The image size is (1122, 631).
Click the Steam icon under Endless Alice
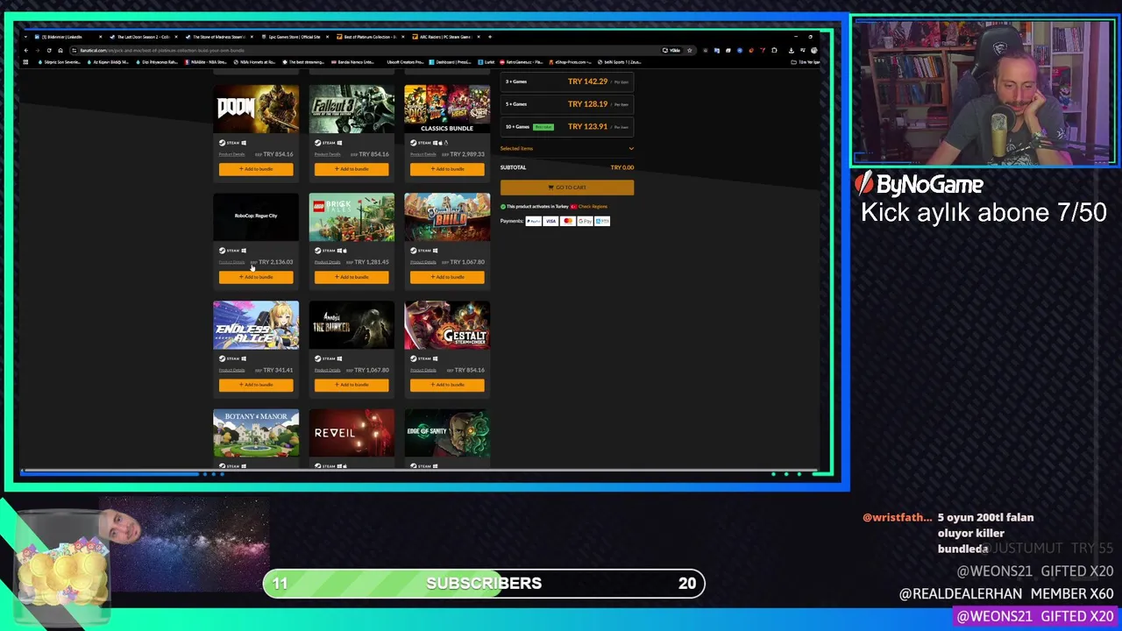click(223, 358)
